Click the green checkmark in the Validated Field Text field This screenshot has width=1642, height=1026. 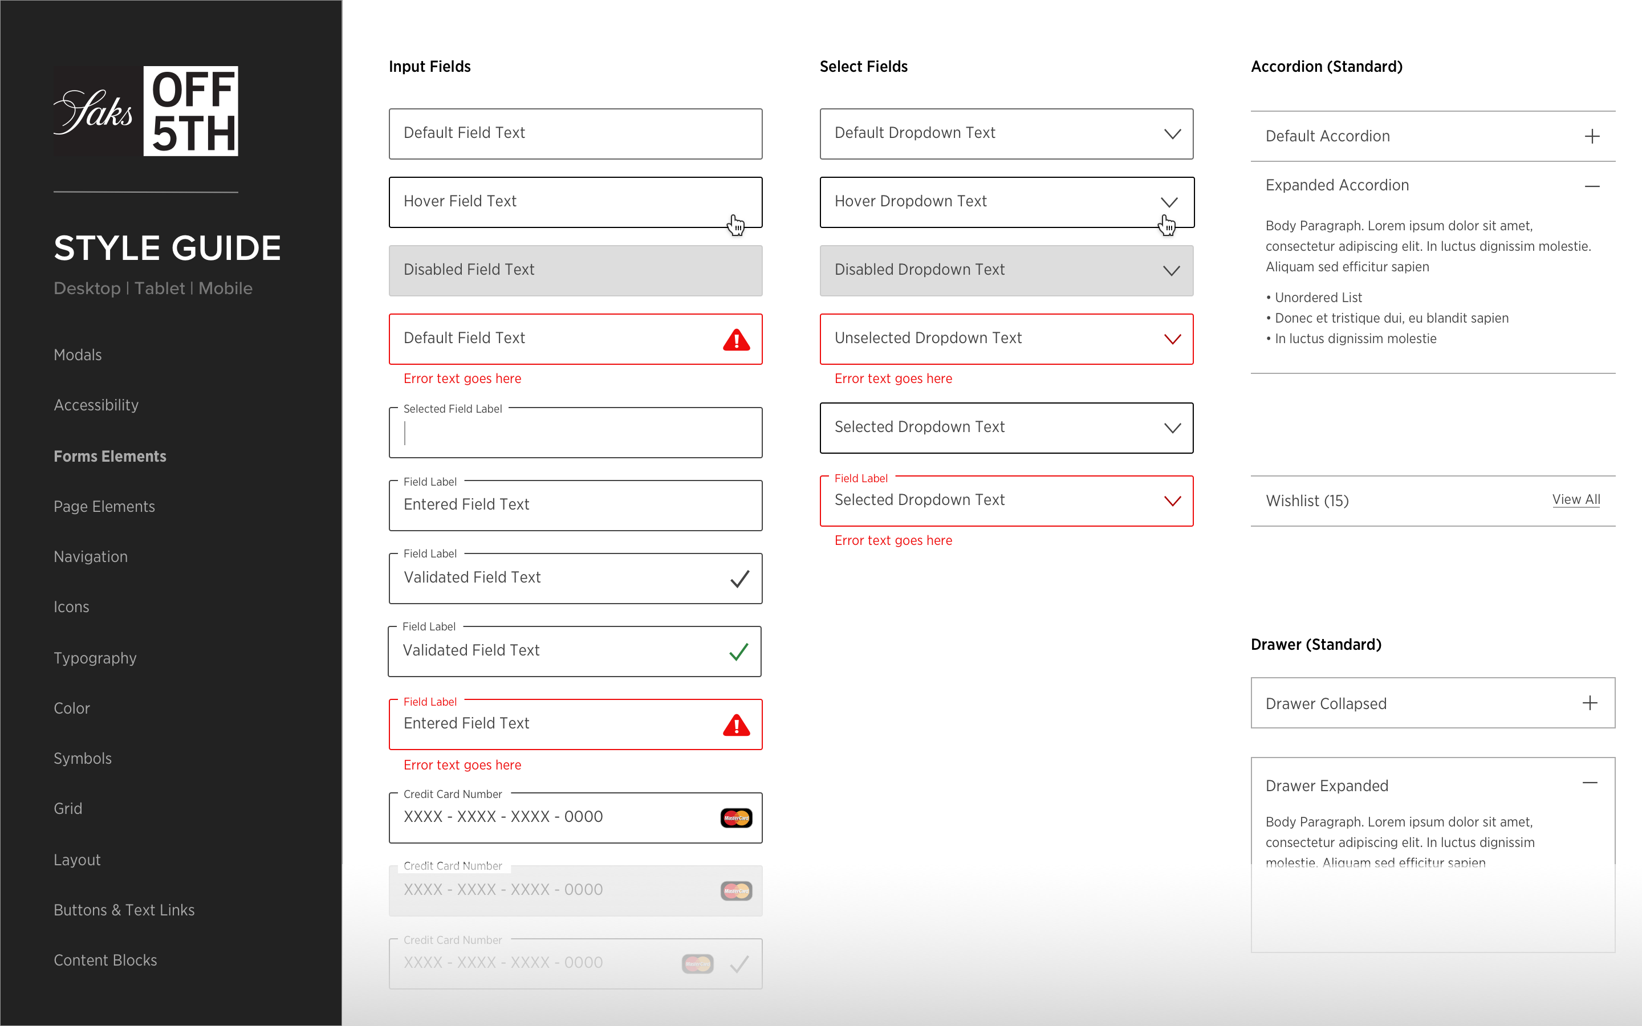pyautogui.click(x=738, y=652)
